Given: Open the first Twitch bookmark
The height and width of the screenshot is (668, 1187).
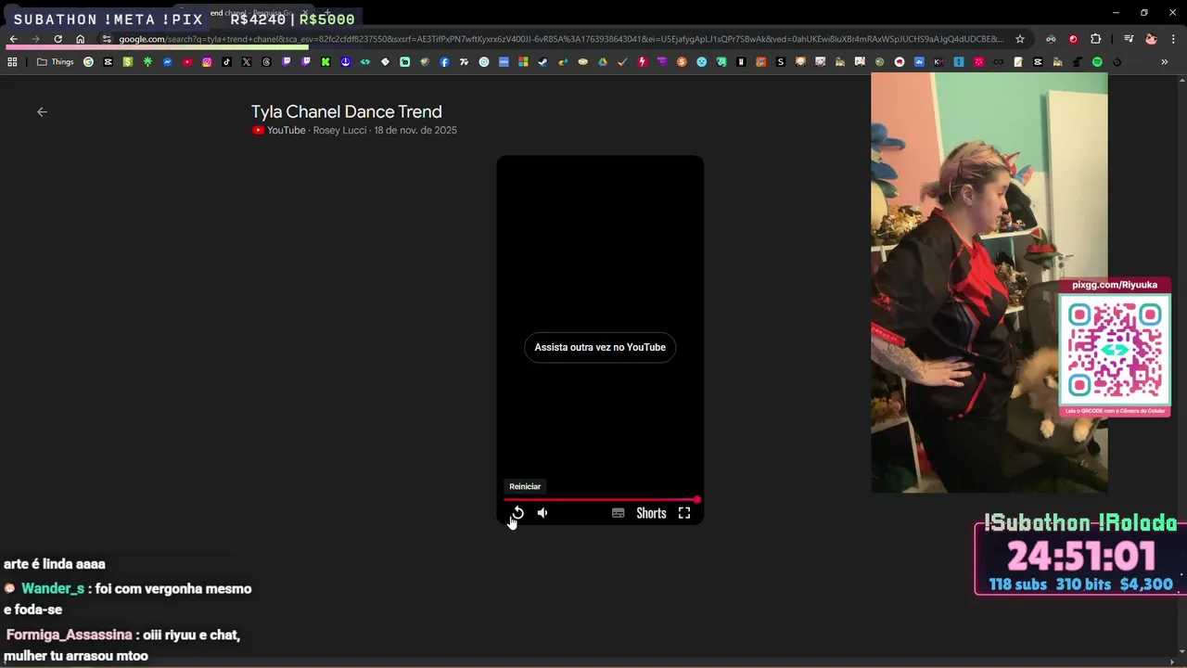Looking at the screenshot, I should 287,62.
